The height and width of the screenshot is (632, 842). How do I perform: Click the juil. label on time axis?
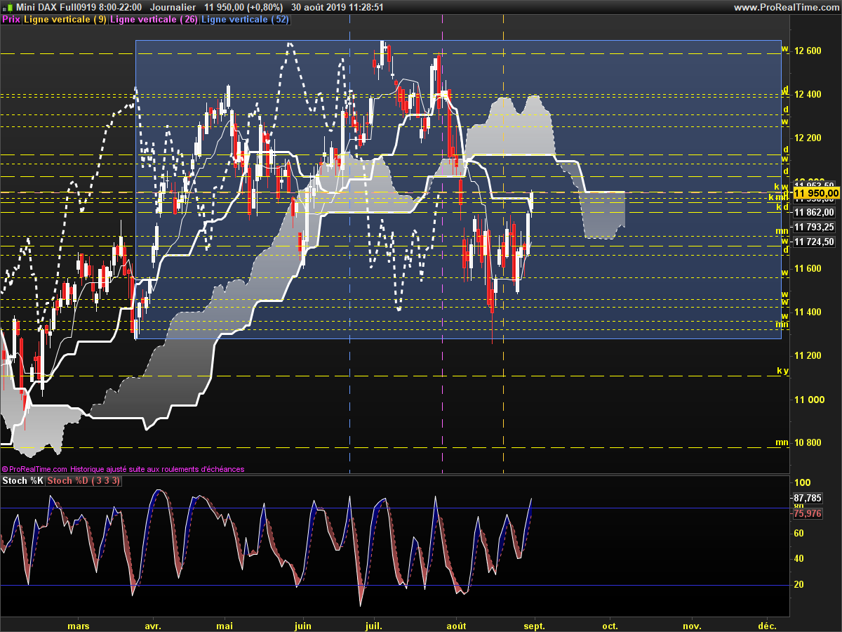[x=374, y=625]
